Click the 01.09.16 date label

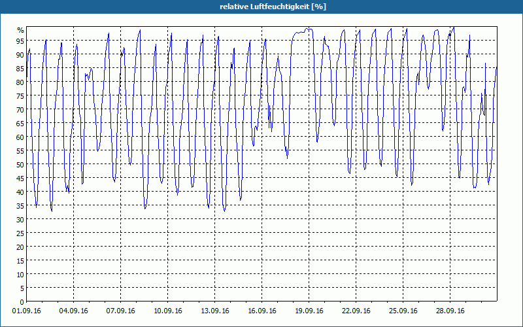pos(27,311)
